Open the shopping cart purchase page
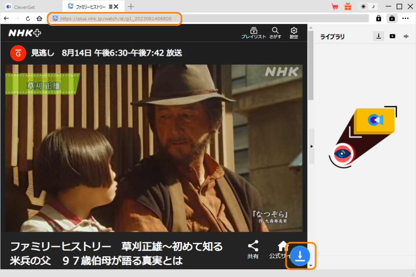 335,6
